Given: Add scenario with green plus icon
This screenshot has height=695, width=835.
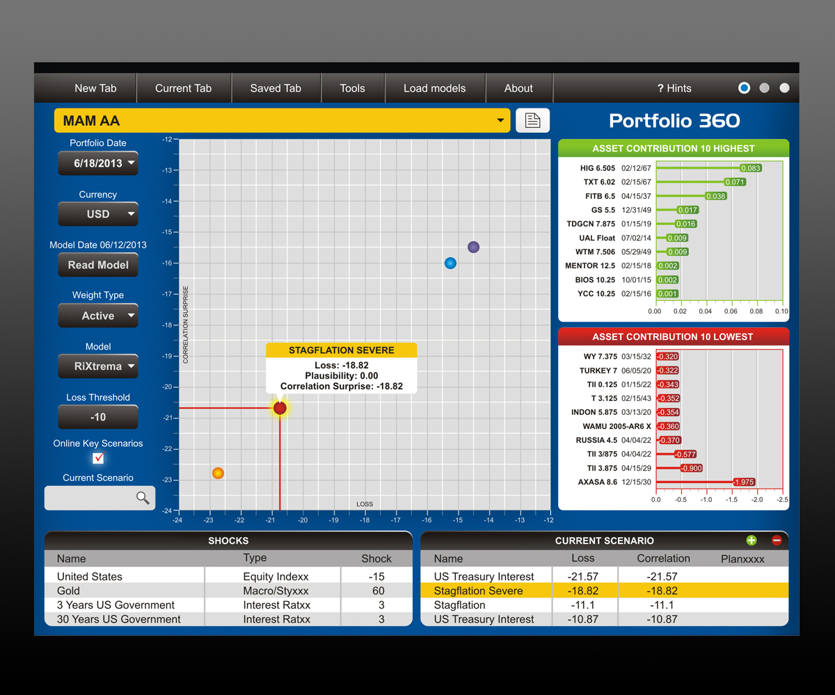Looking at the screenshot, I should pyautogui.click(x=751, y=540).
